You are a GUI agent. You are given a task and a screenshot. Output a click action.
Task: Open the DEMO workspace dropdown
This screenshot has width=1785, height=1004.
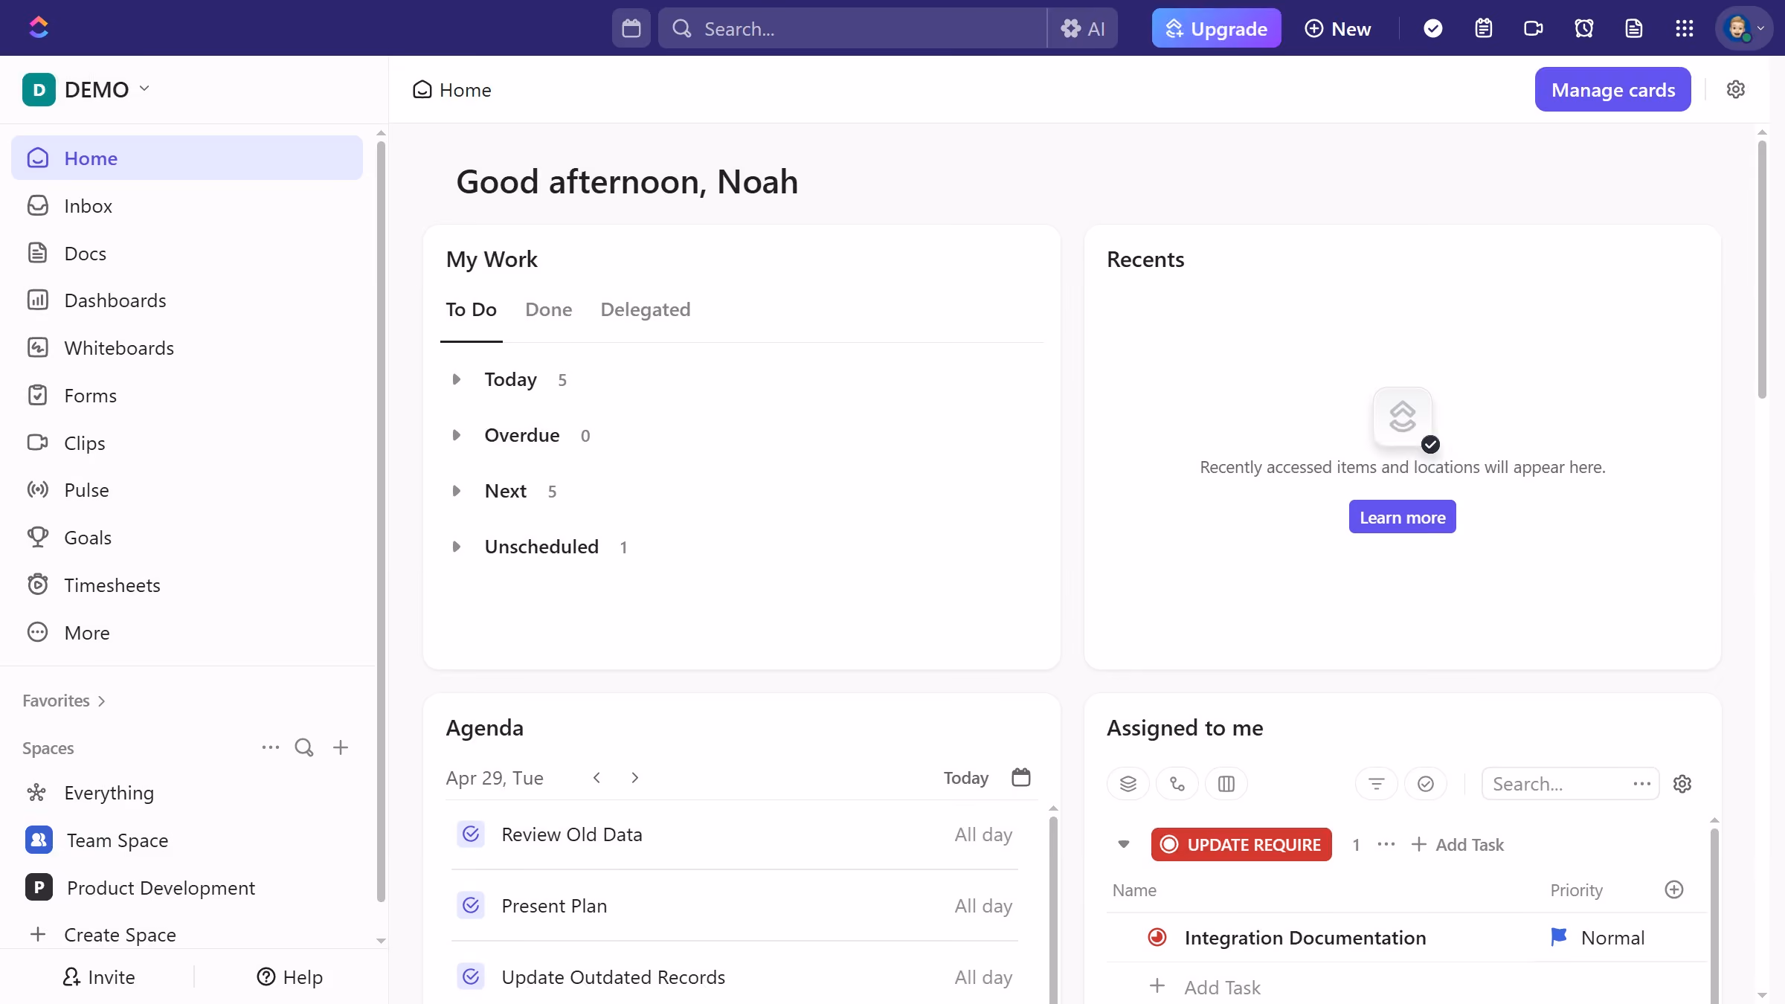87,89
